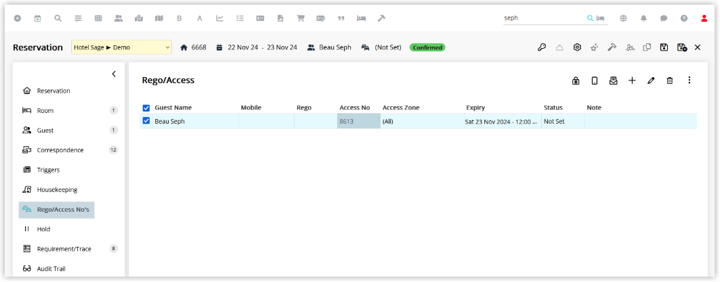Click the two-people guests icon in top toolbar
The image size is (720, 282).
[119, 18]
